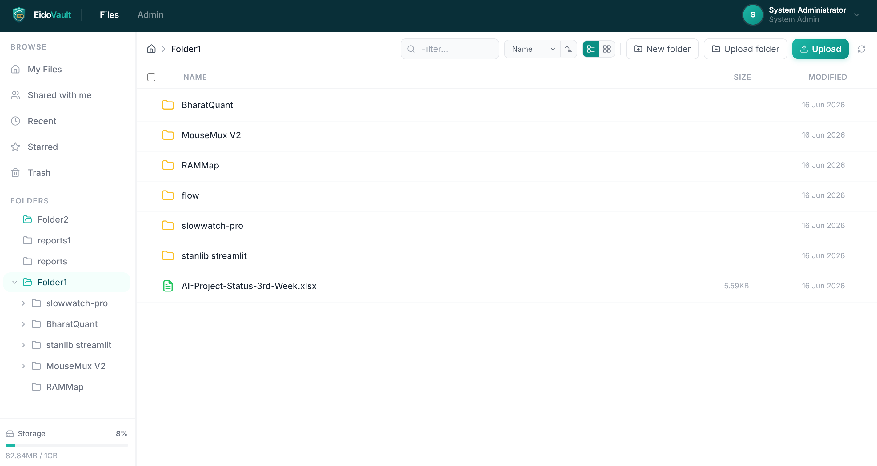Image resolution: width=877 pixels, height=466 pixels.
Task: Click the Trash bin icon
Action: (x=15, y=173)
